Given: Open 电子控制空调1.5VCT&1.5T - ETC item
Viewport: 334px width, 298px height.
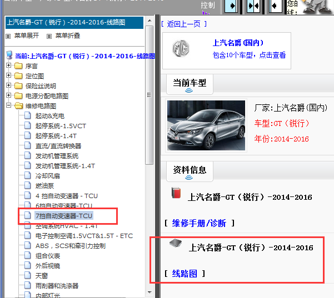Looking at the screenshot, I should (x=84, y=236).
